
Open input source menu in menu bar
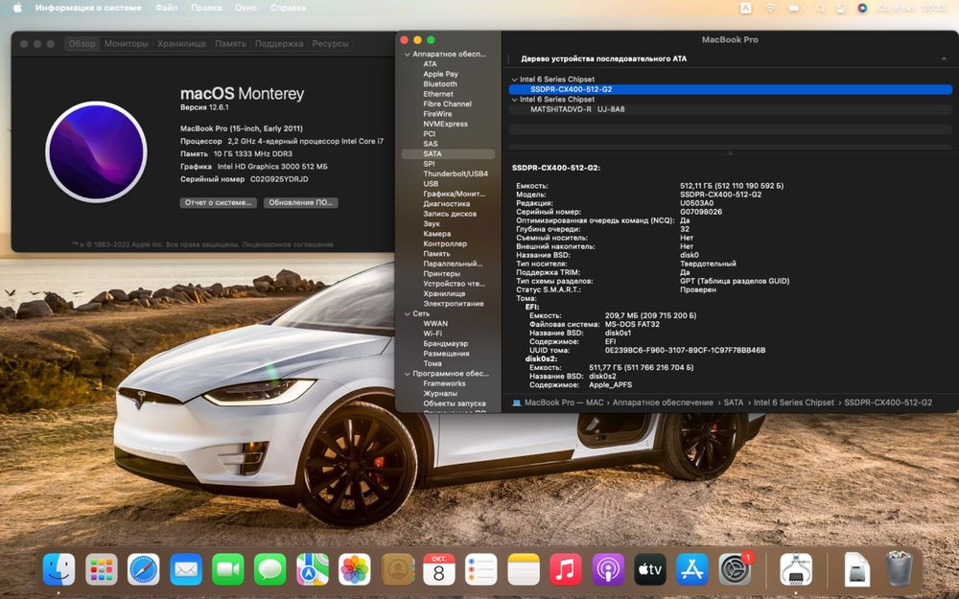click(x=746, y=8)
